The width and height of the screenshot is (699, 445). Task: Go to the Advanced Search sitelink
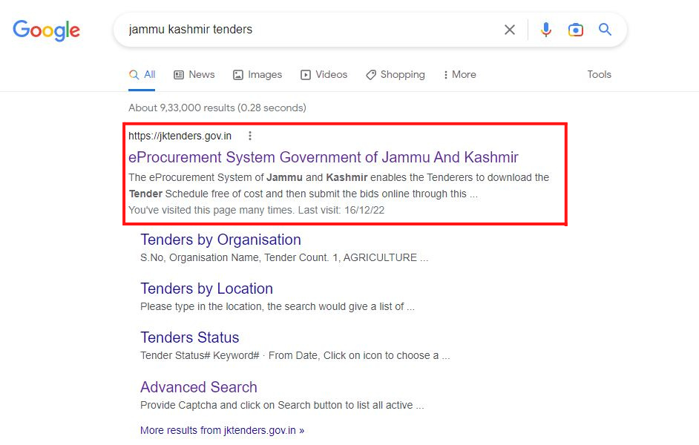point(198,387)
